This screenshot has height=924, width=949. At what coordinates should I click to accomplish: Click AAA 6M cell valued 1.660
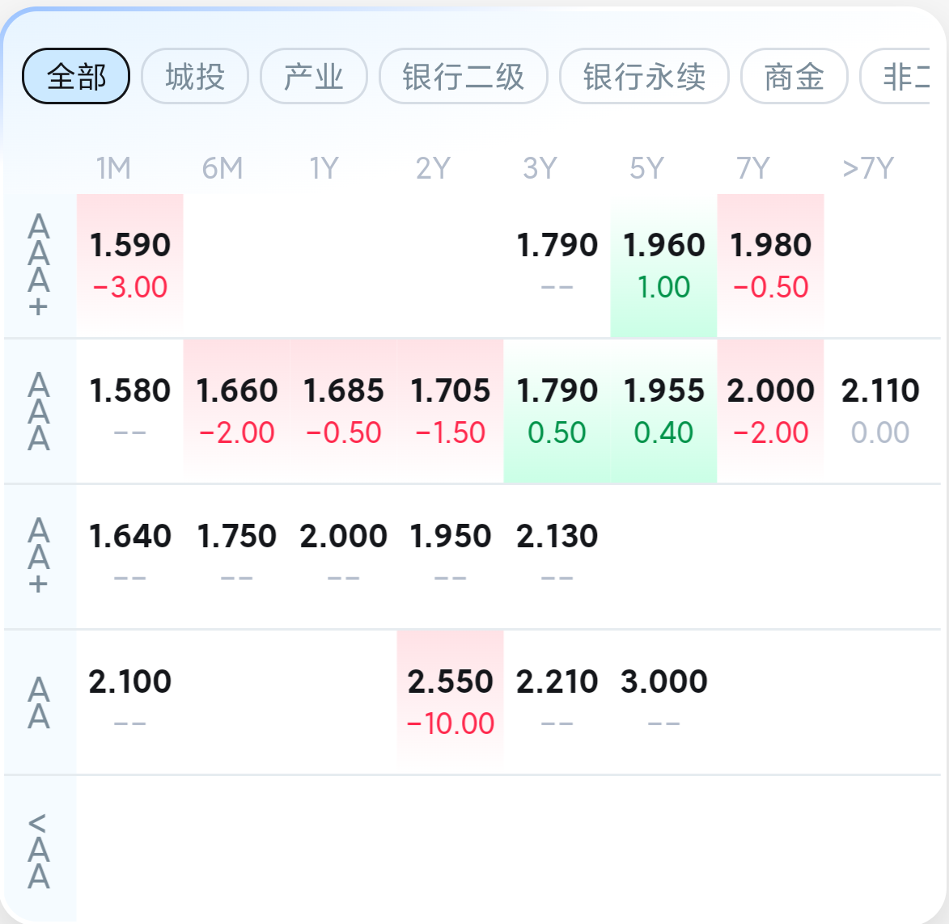(x=237, y=411)
